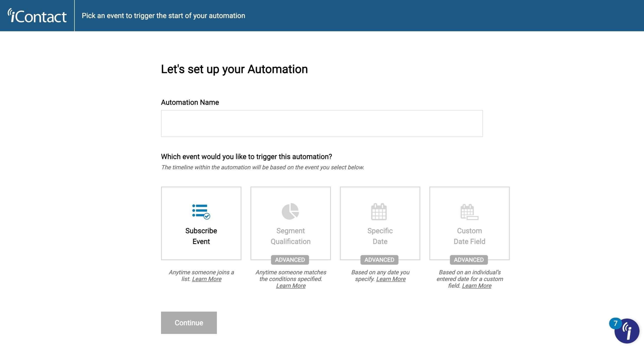This screenshot has height=348, width=644.
Task: Open the iContact chat widget
Action: 627,331
